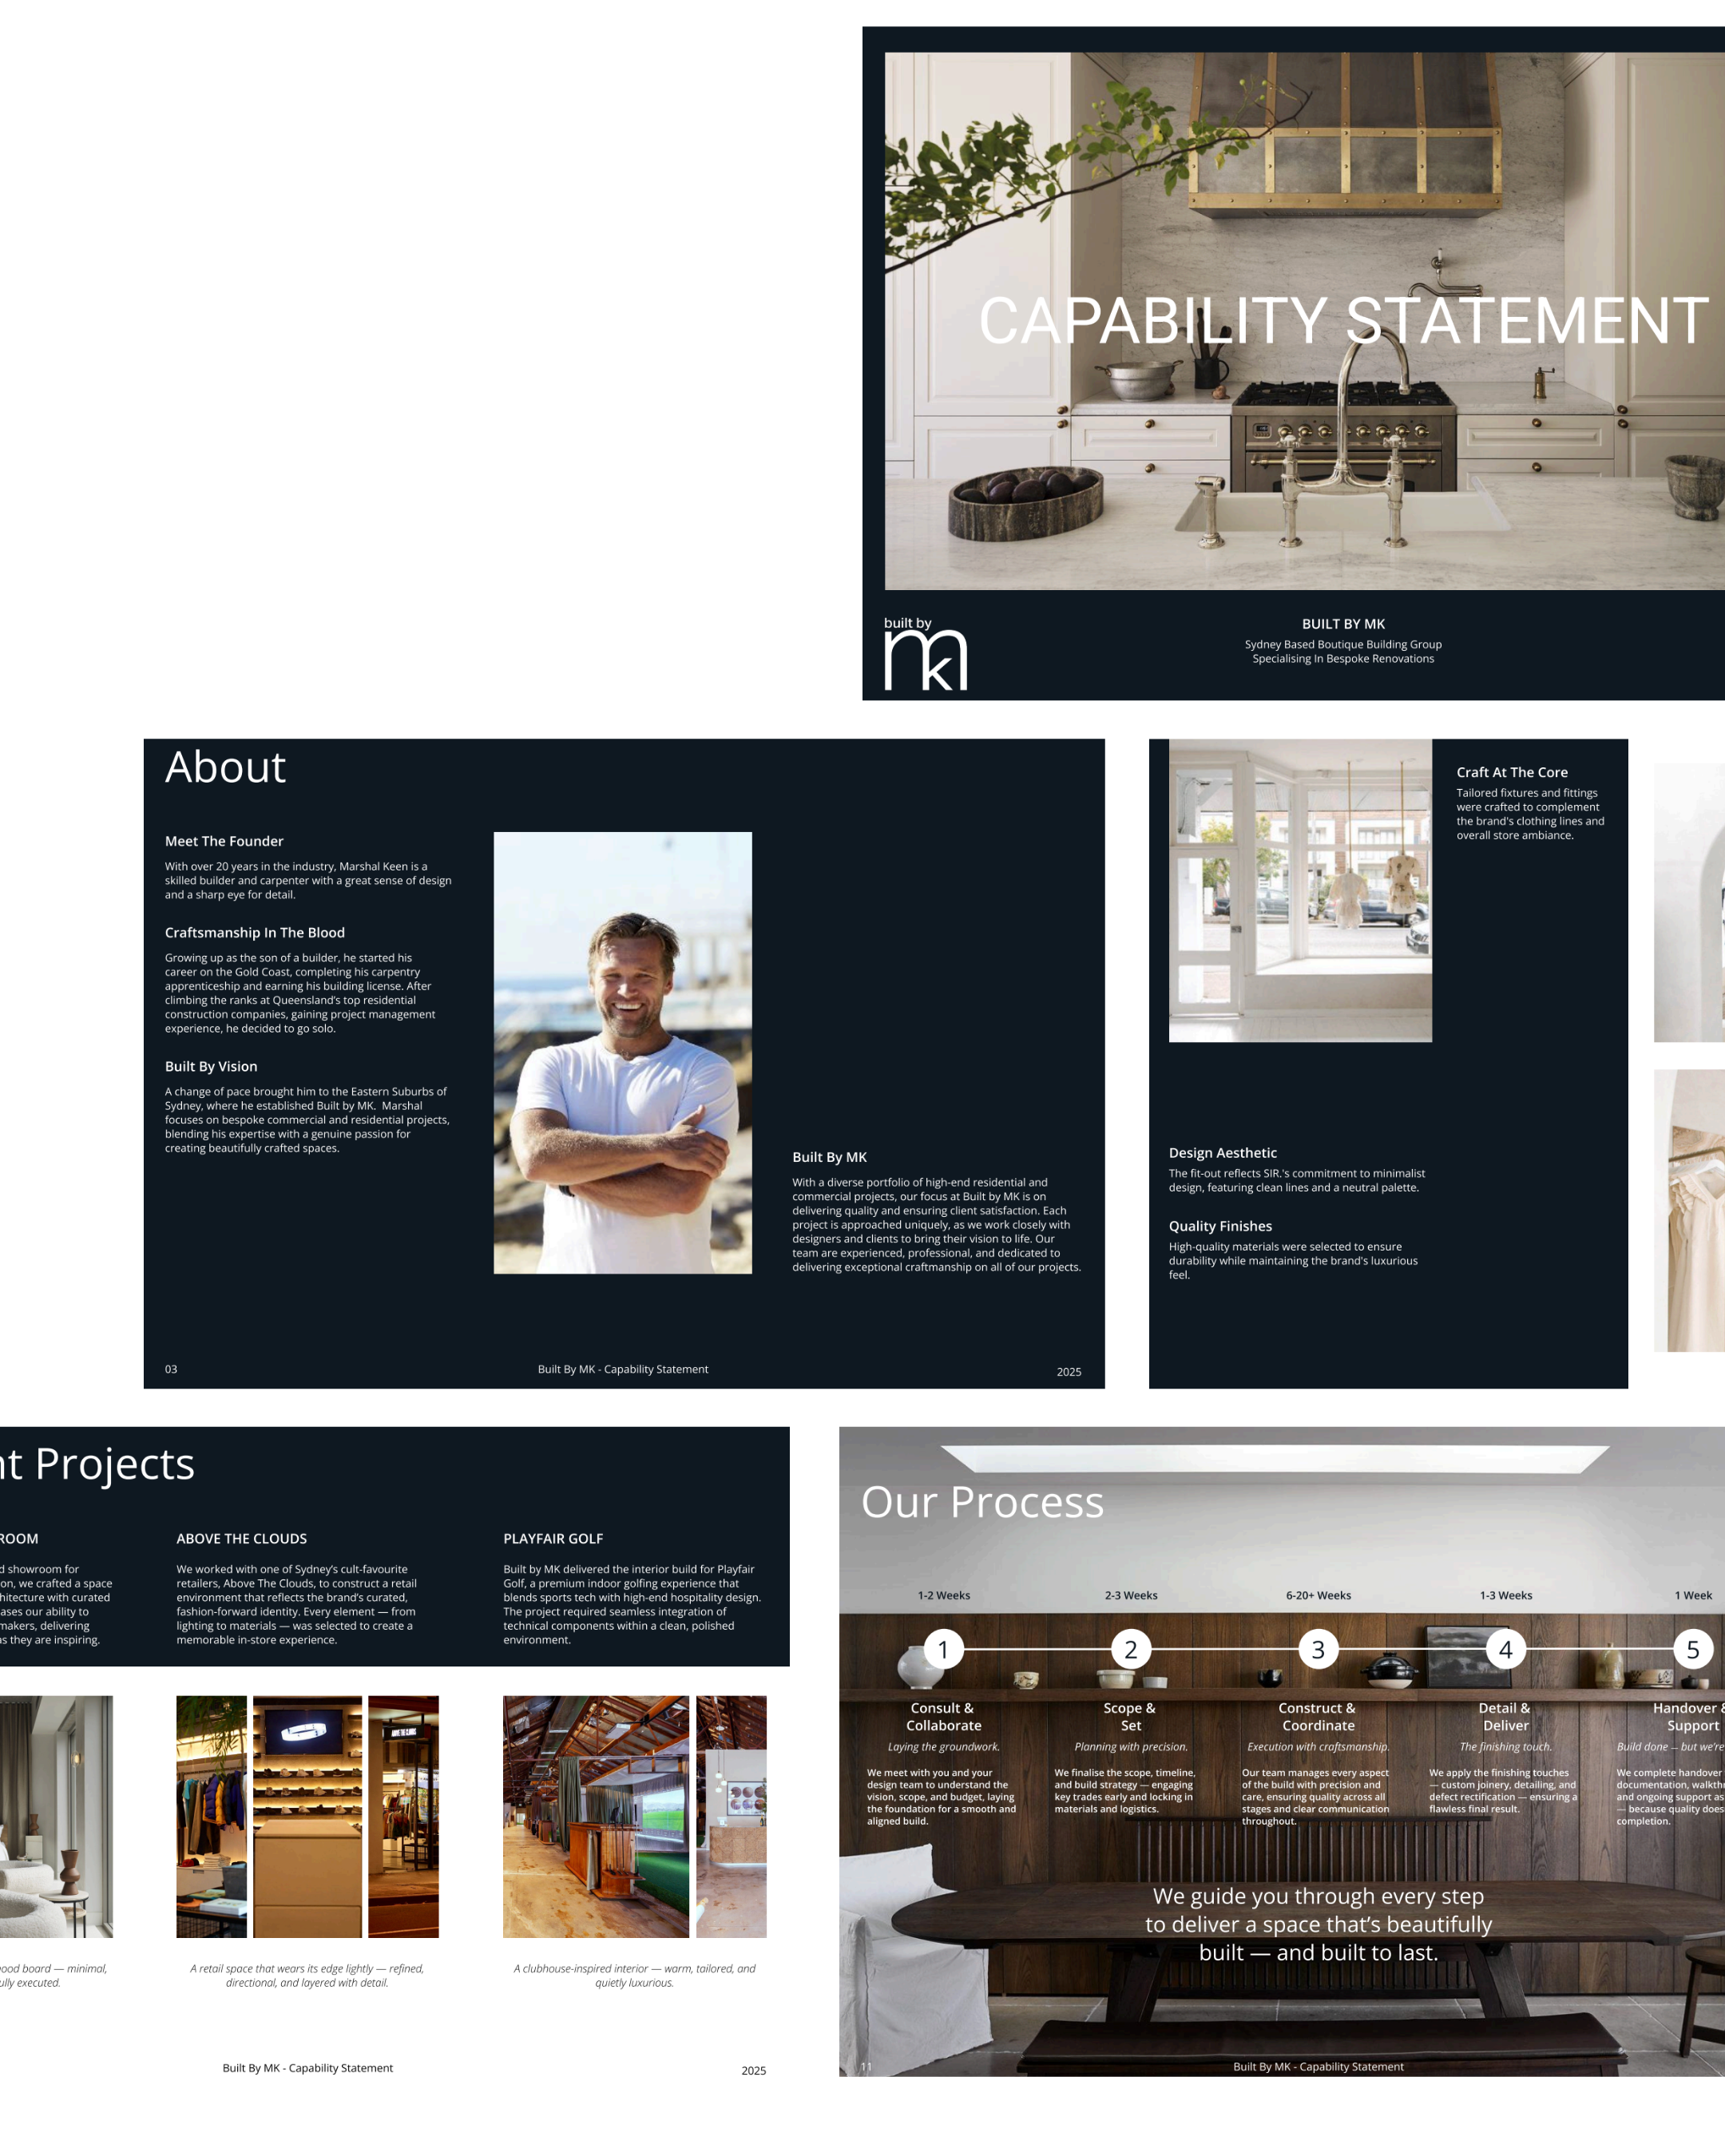Screen dimensions: 1725x2156
Task: Select step 2 circle, Scope & Set
Action: tap(1130, 1649)
